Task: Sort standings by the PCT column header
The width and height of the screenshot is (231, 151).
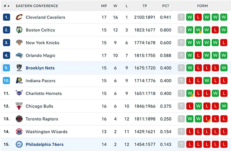Action: point(166,6)
